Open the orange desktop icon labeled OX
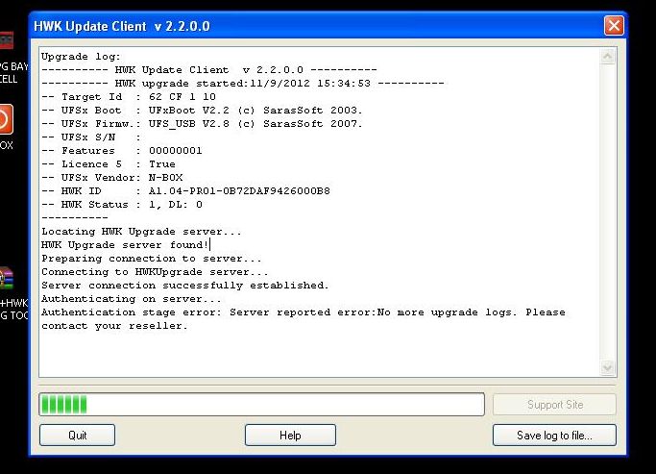This screenshot has height=474, width=656. 7,119
